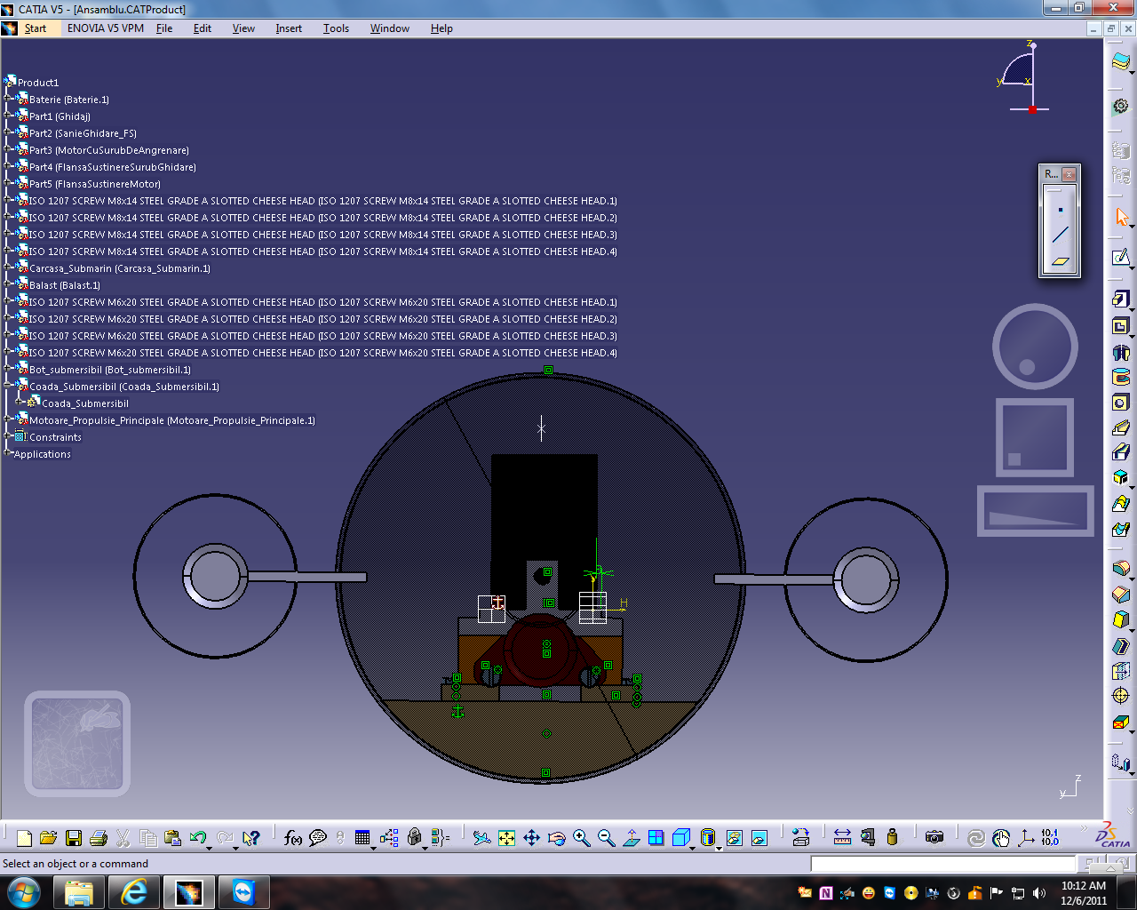Activate Fly Mode from the view toolbar
The height and width of the screenshot is (910, 1137).
(x=482, y=837)
